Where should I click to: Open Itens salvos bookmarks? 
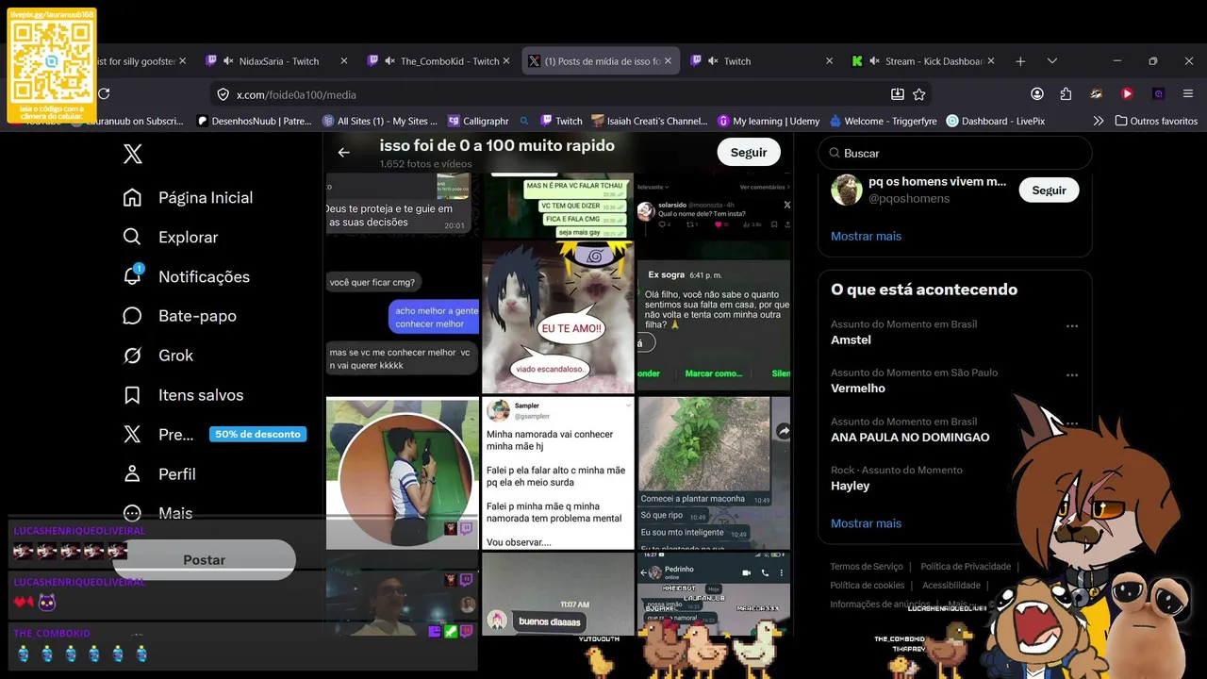183,395
